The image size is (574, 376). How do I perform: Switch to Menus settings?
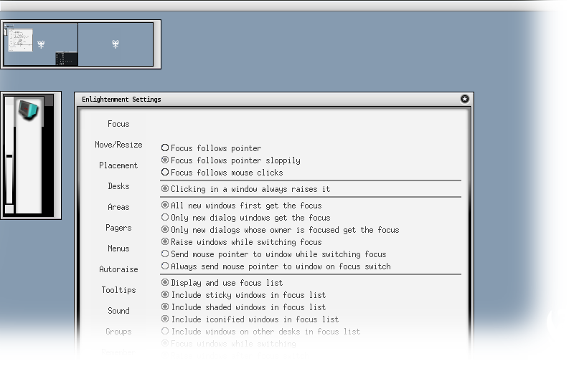(118, 249)
